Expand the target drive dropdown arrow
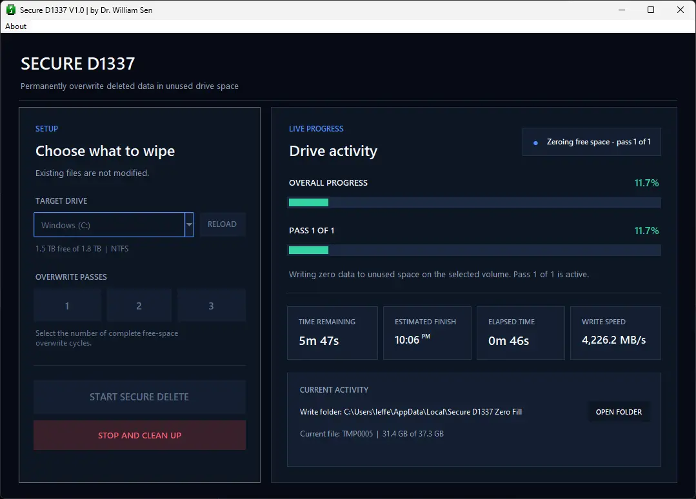 [x=189, y=224]
